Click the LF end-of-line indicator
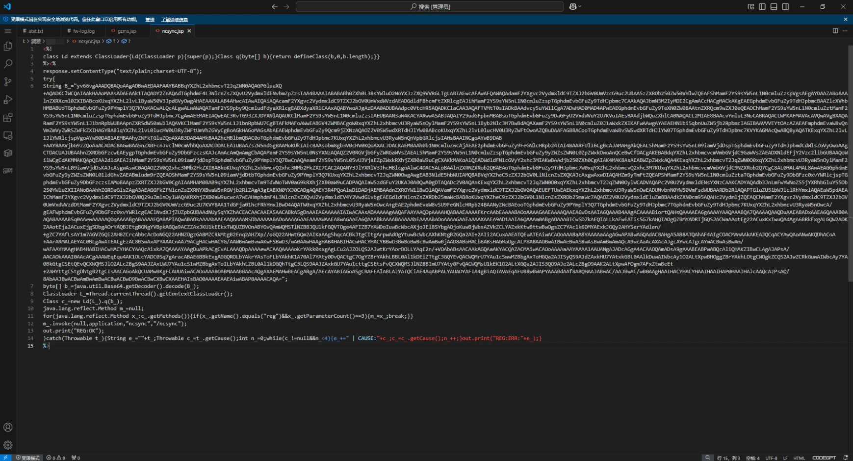The height and width of the screenshot is (461, 853). tap(785, 458)
